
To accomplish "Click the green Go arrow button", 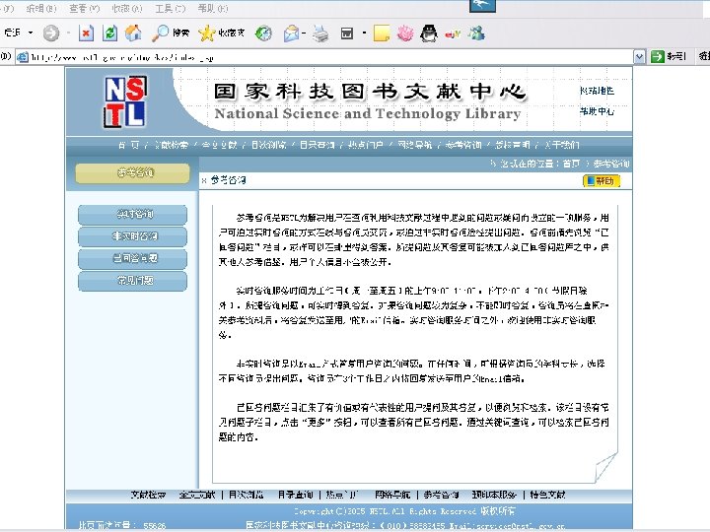I will 657,56.
